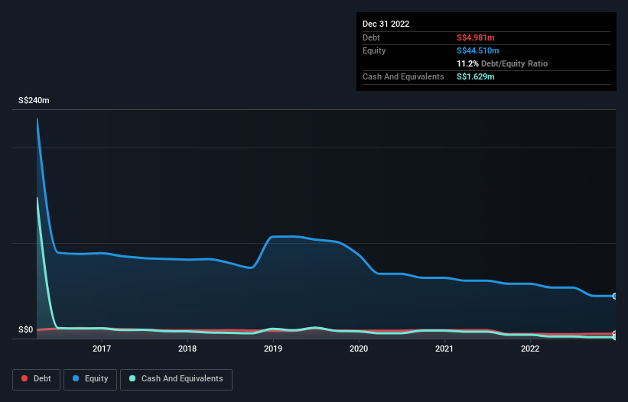
Task: Select the Debt endpoint marker on chart
Action: click(615, 334)
